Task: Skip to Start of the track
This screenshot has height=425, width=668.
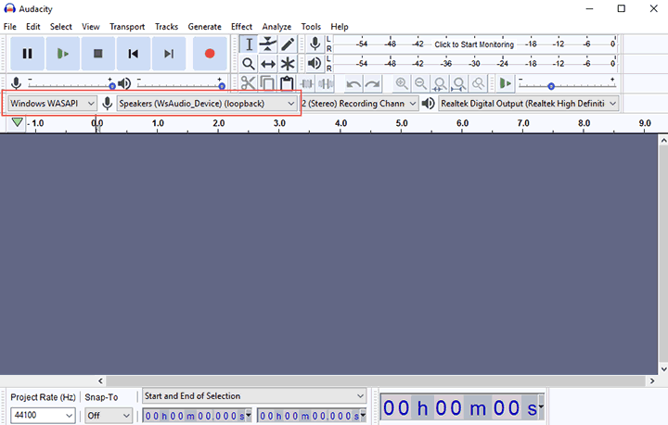Action: 134,54
